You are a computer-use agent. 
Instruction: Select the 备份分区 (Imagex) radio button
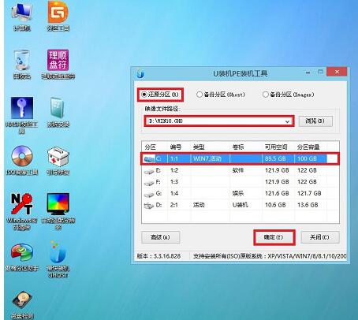coord(266,95)
